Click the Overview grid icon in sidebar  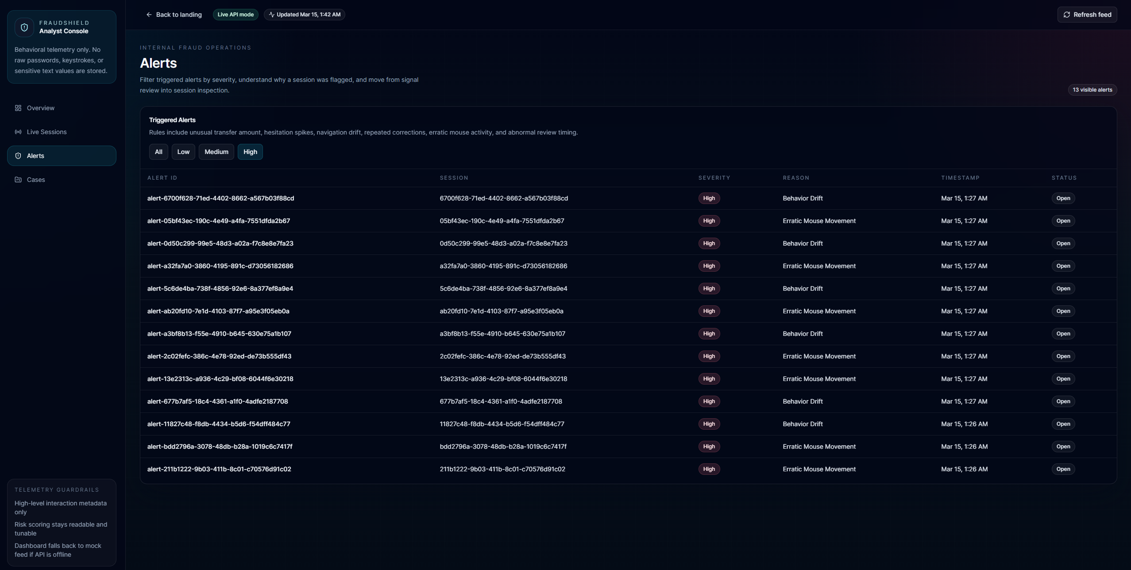(x=18, y=108)
